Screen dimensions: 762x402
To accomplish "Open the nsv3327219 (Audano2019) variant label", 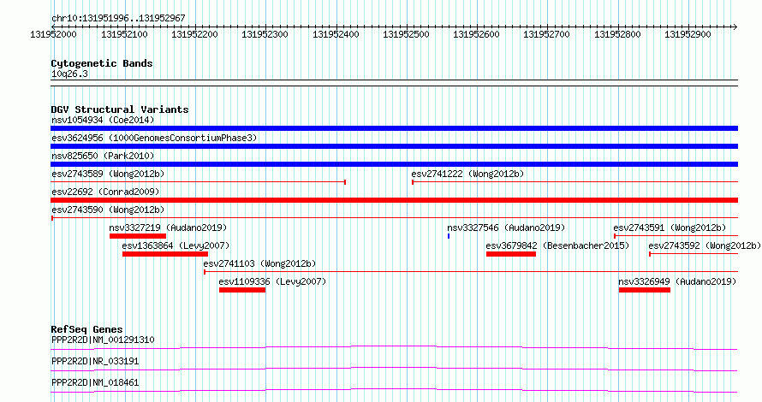I will pos(168,228).
